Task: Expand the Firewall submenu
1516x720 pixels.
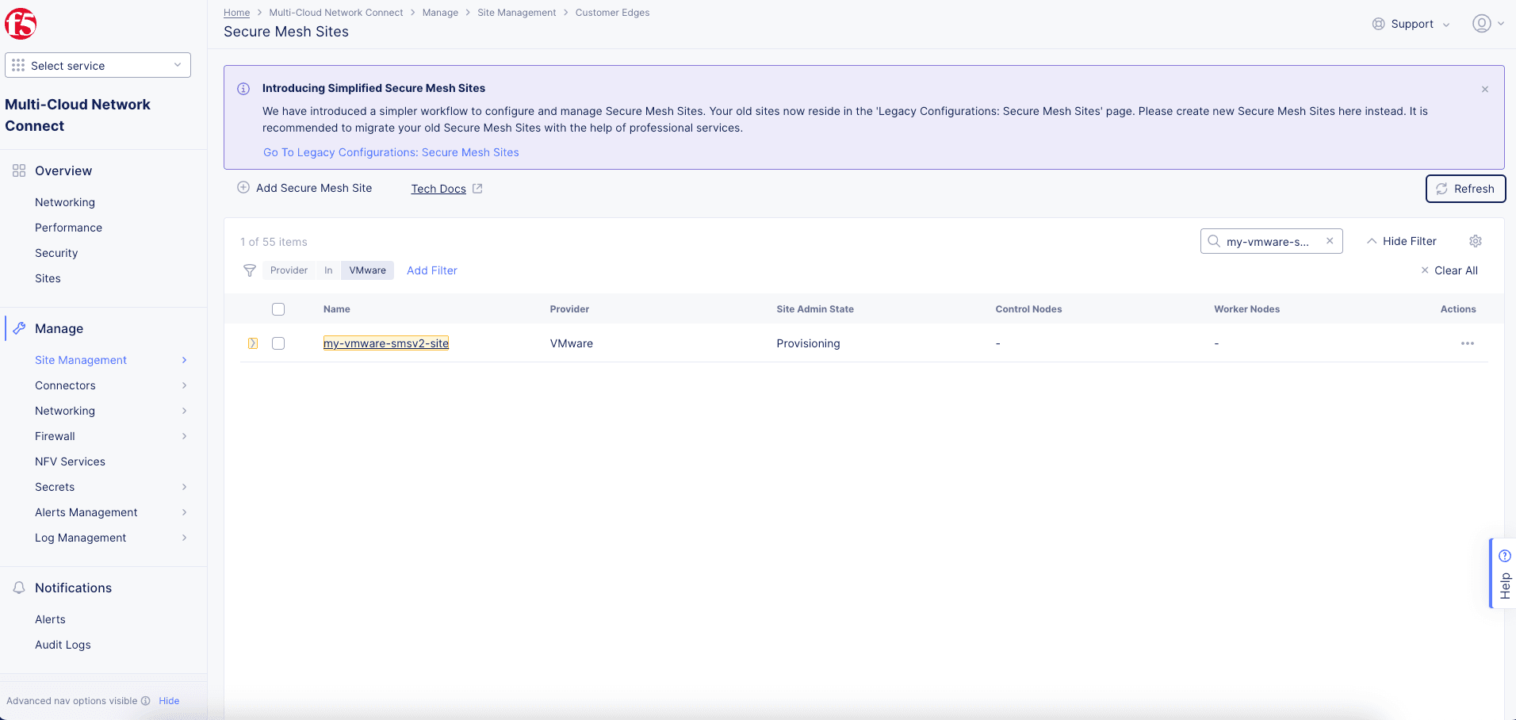Action: (184, 436)
